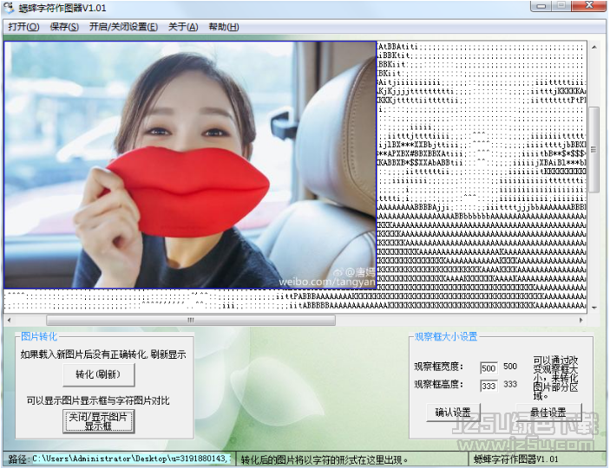This screenshot has height=468, width=610.
Task: Click the vertical scrollbar thumb
Action: [x=594, y=149]
